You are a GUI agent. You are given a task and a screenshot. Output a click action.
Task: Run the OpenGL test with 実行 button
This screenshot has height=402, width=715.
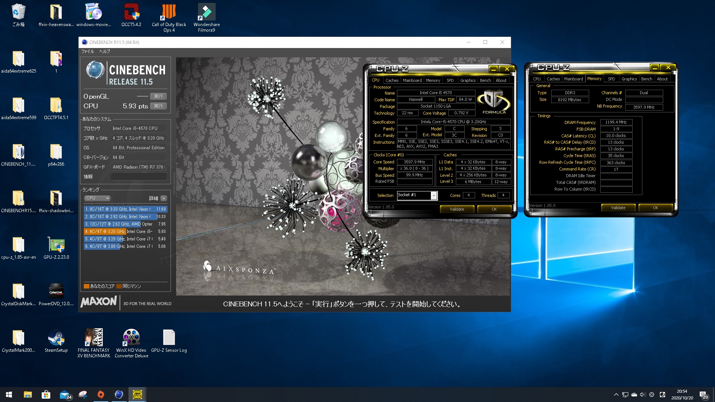[158, 96]
